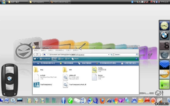The width and height of the screenshot is (170, 106).
Task: Select the license text file
Action: pos(98,77)
